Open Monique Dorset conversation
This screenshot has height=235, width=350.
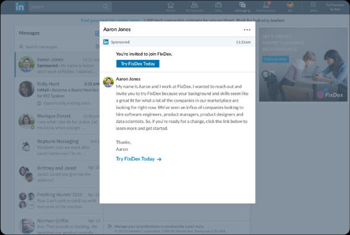click(58, 122)
